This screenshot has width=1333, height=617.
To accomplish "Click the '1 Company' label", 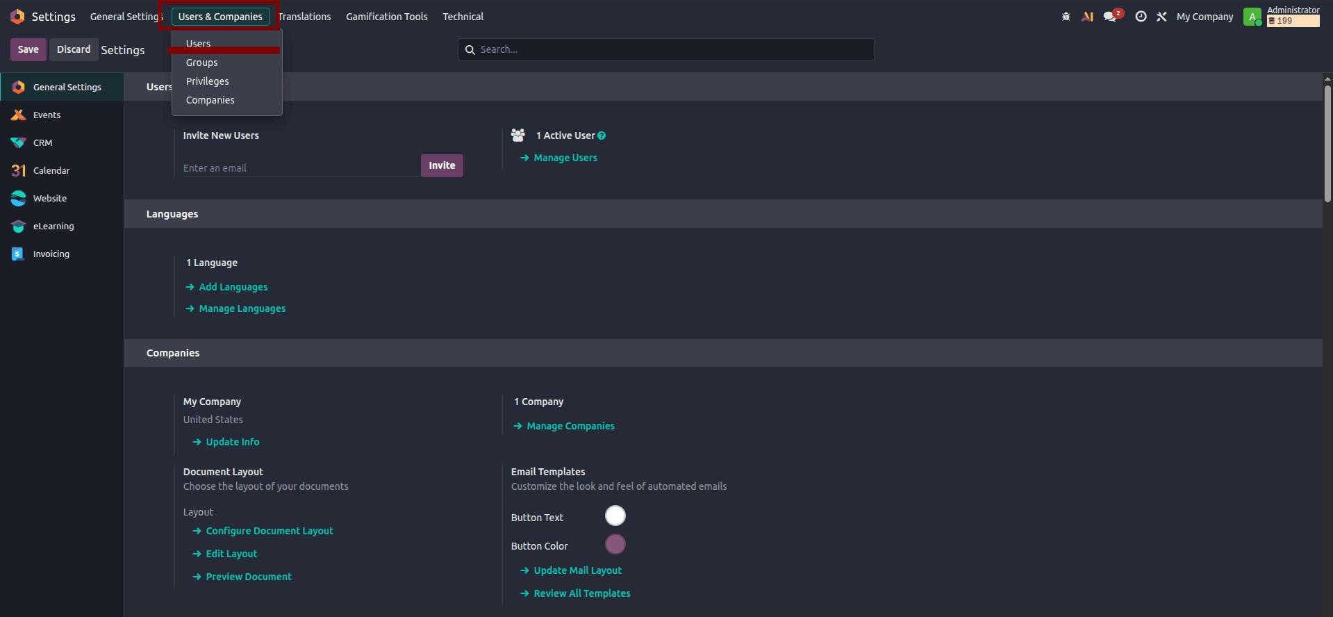I will 539,402.
